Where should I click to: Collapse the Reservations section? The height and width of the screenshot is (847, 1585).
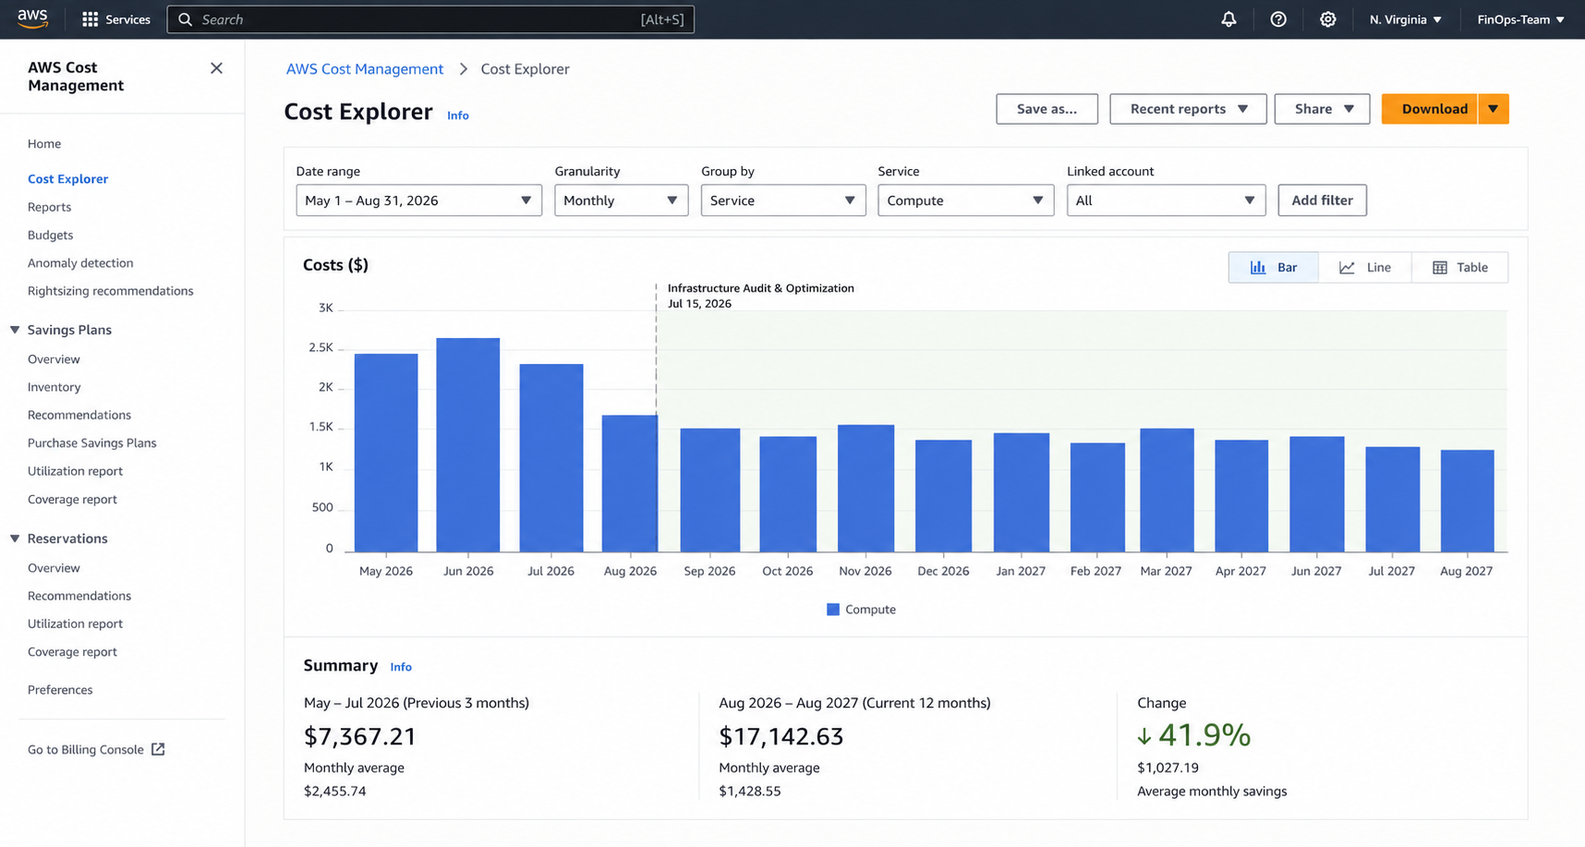point(15,538)
